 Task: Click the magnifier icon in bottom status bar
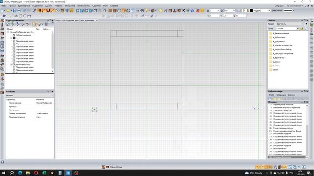pos(275,167)
